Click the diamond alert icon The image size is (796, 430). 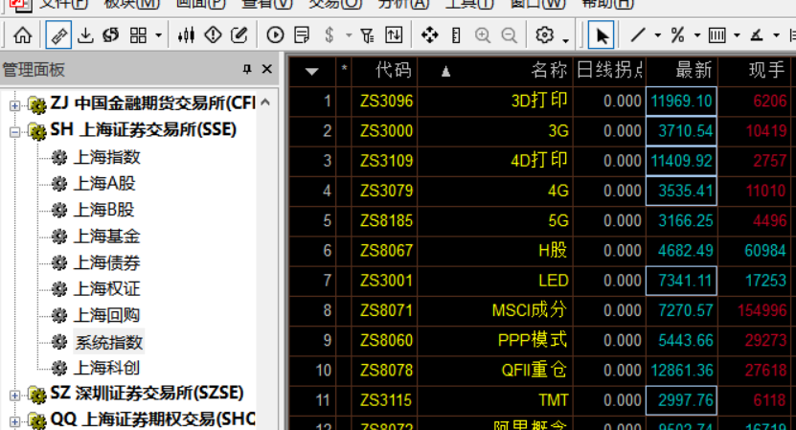click(213, 35)
